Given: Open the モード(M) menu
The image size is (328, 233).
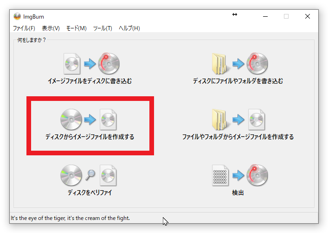Looking at the screenshot, I should pos(77,28).
